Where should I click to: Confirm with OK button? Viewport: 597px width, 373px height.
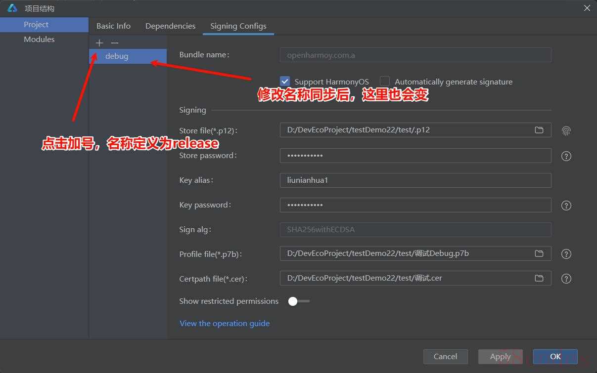pos(555,356)
